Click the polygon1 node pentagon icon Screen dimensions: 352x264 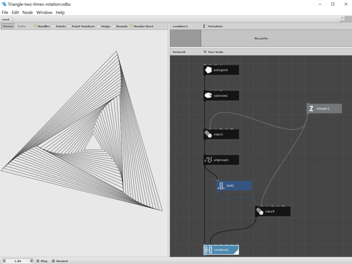pos(208,70)
